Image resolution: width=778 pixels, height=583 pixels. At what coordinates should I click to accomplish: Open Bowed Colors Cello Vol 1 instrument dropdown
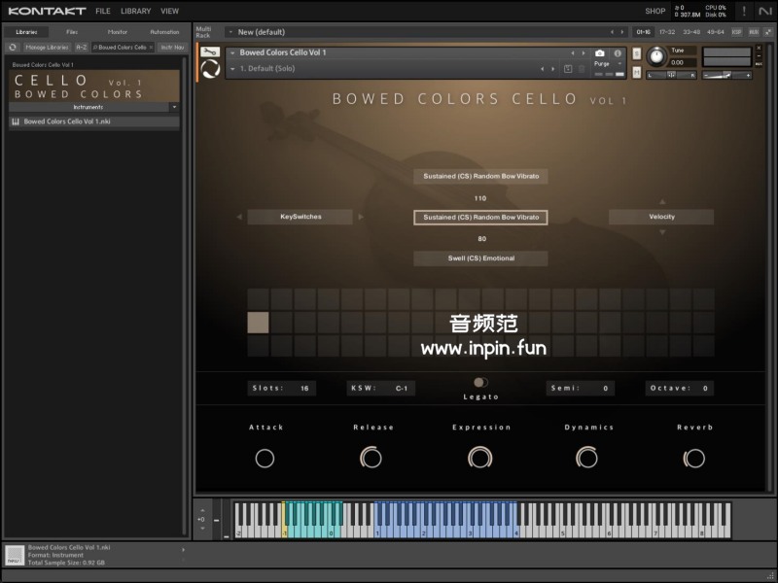click(232, 52)
